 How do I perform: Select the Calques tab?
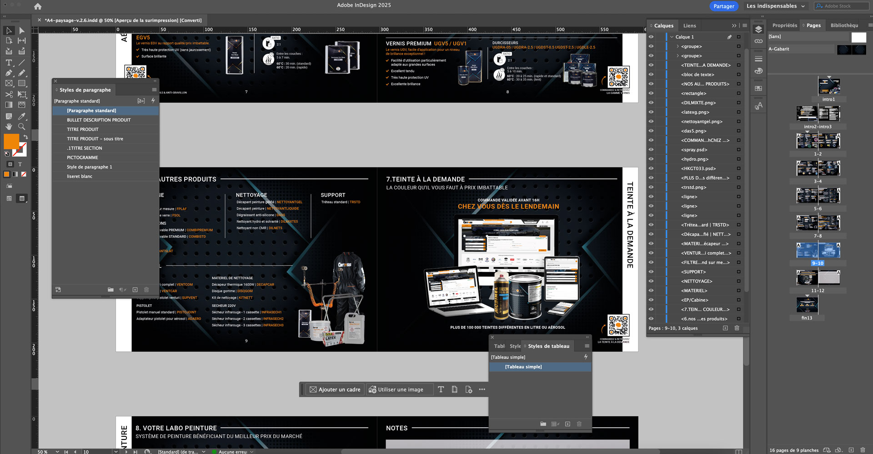tap(663, 25)
